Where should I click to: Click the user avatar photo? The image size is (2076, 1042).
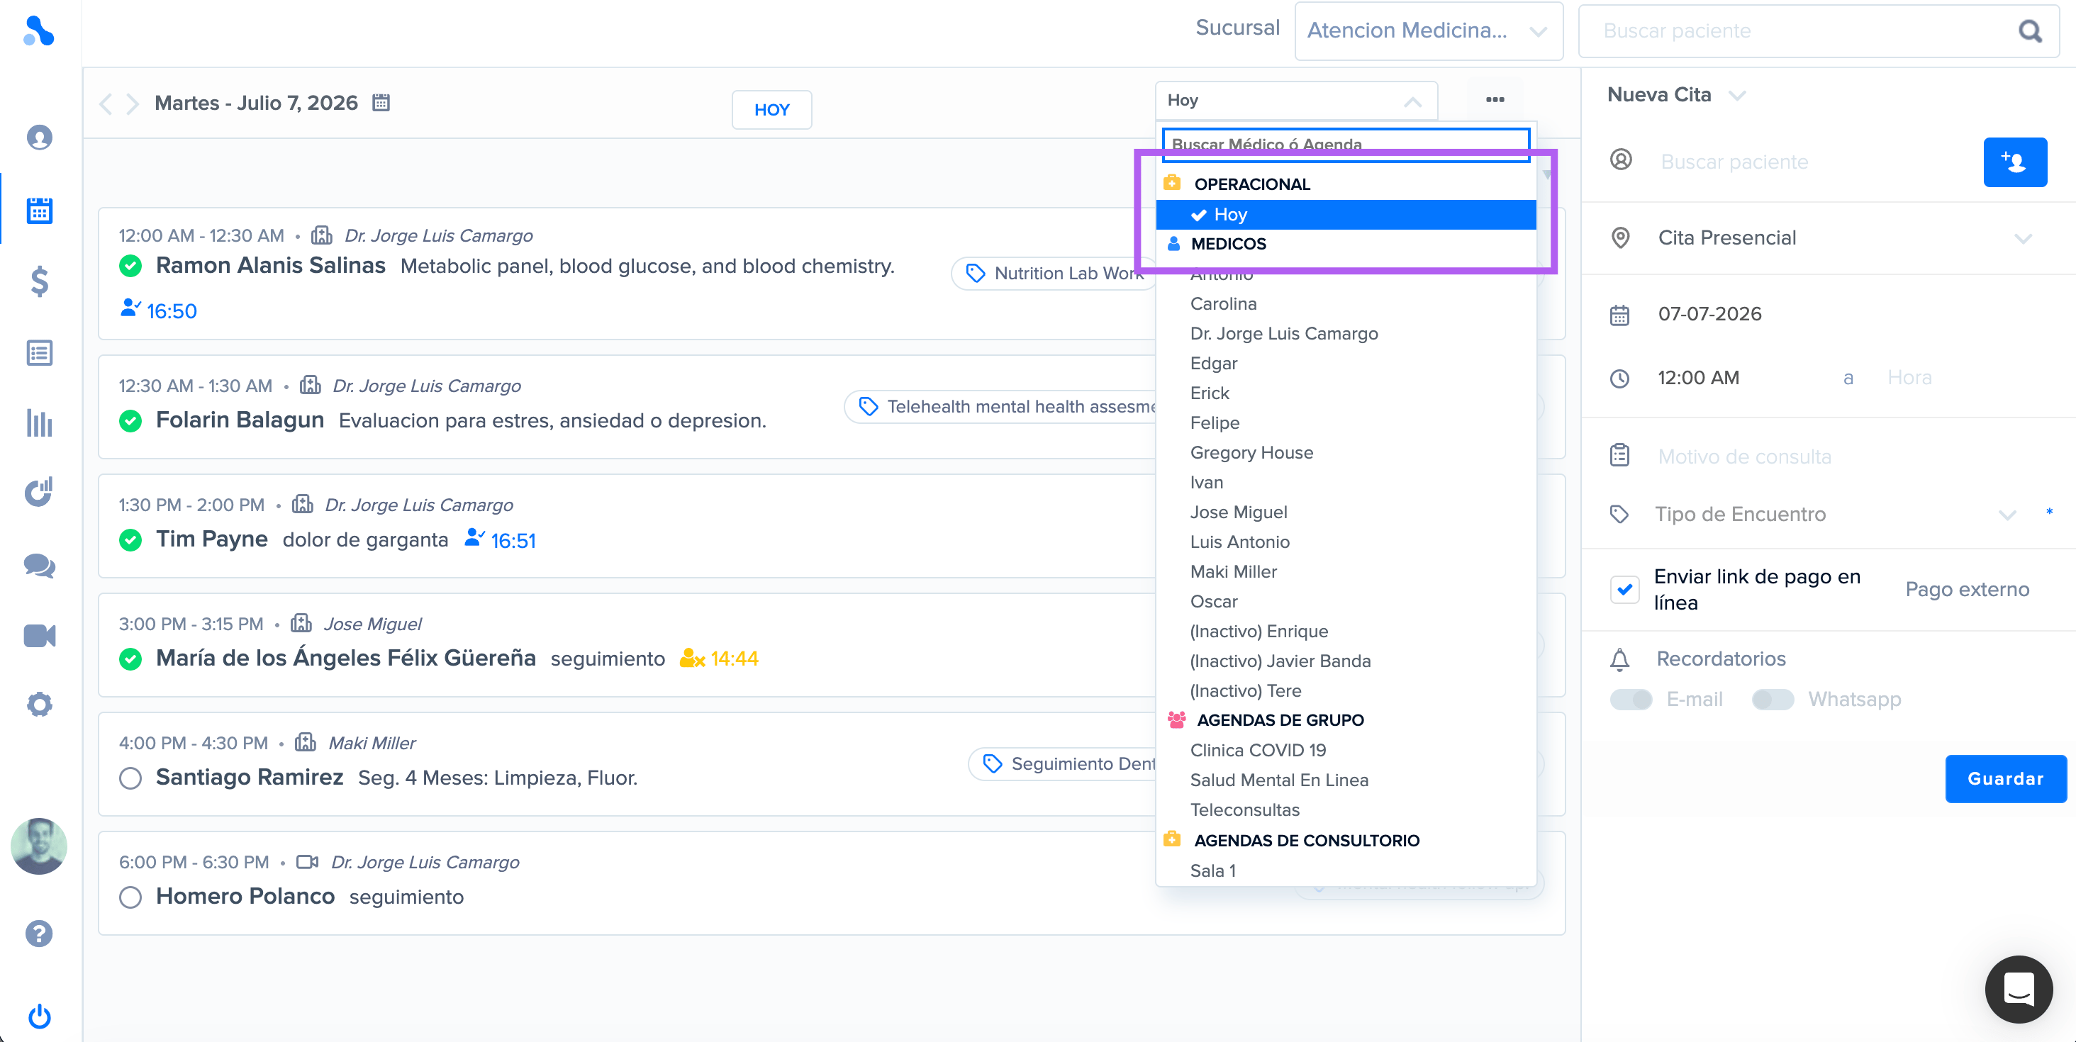click(38, 846)
